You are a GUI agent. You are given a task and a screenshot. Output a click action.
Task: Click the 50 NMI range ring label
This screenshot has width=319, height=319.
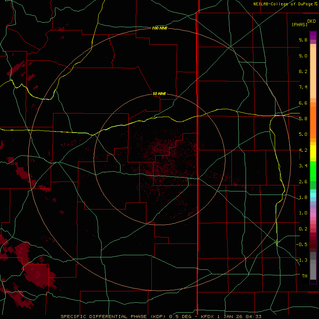pyautogui.click(x=159, y=94)
